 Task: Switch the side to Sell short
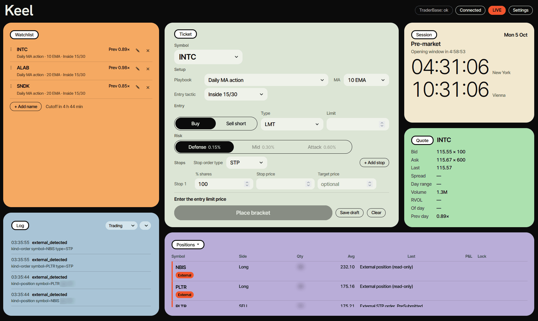pos(236,123)
